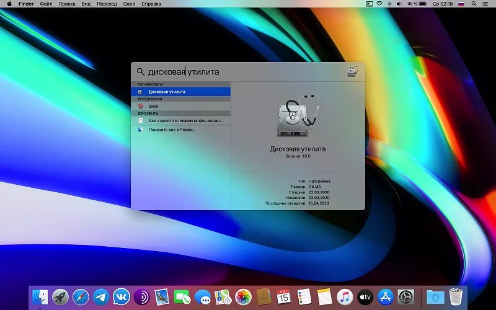496x310 pixels.
Task: Open the Переход menu
Action: [107, 4]
